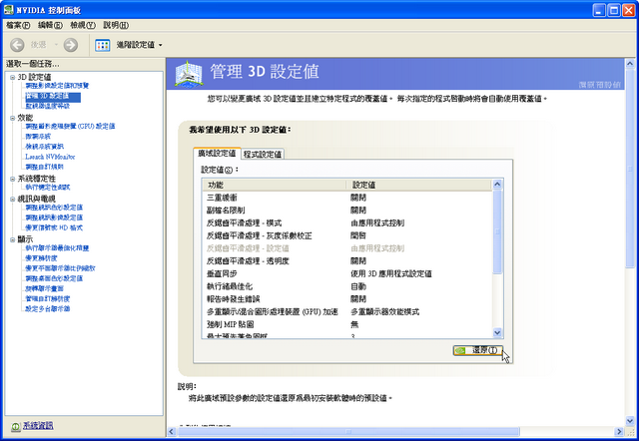Screen dimensions: 639x441
Task: Click the main panel scroll-down arrow
Action: pos(630,421)
